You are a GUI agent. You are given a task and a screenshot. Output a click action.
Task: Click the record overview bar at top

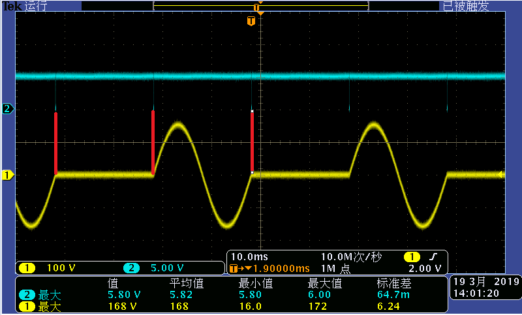pyautogui.click(x=261, y=6)
